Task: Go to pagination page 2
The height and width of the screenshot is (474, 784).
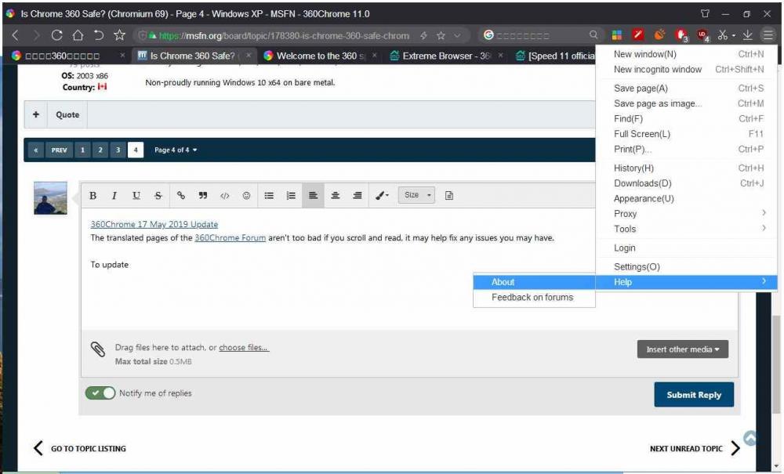Action: click(100, 150)
